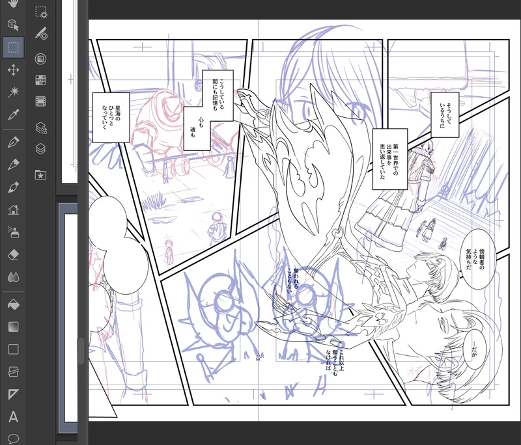Screen dimensions: 521x445
Task: Select the rectangular Selection marquee tool
Action: [x=13, y=47]
